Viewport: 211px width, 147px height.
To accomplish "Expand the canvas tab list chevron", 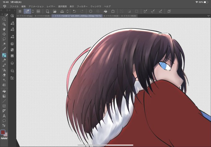I will pos(209,16).
